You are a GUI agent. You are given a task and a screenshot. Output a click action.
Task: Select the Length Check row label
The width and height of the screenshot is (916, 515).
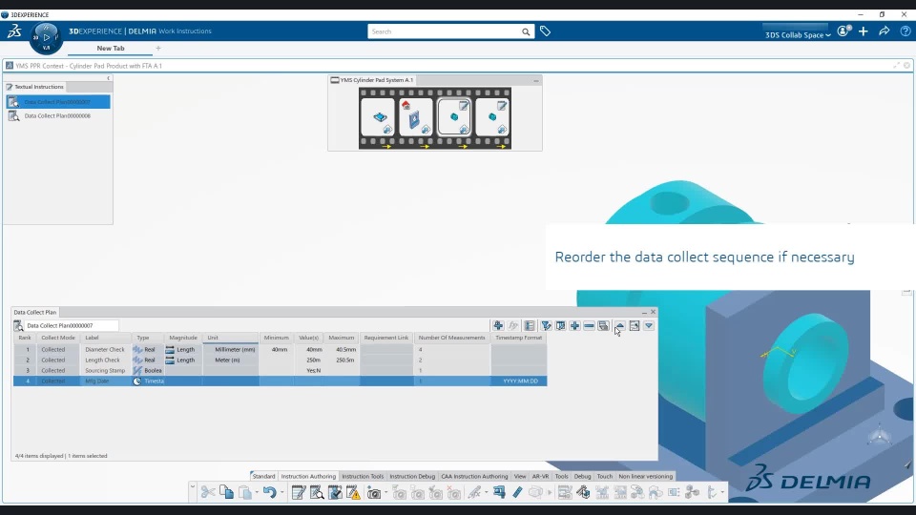pos(103,360)
